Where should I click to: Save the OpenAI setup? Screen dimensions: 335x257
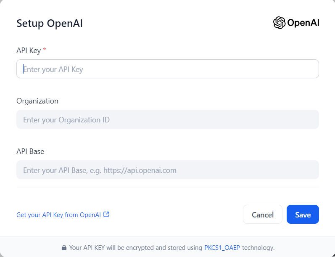click(303, 215)
